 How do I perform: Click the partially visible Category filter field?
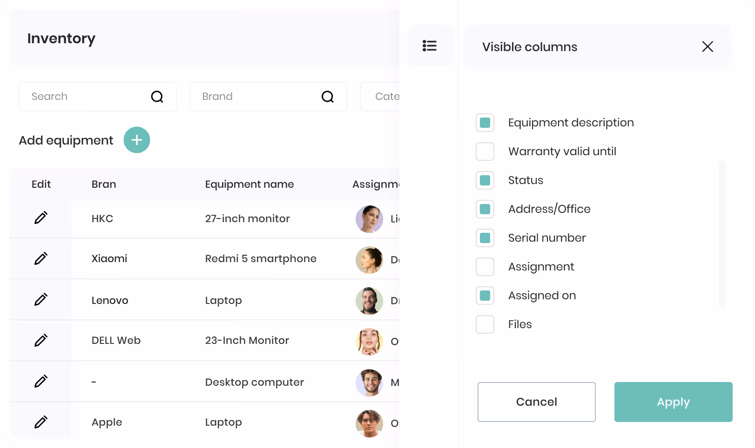coord(380,97)
